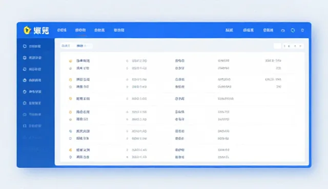The width and height of the screenshot is (328, 189).
Task: Click the first round icon at header far right
Action: click(x=283, y=31)
